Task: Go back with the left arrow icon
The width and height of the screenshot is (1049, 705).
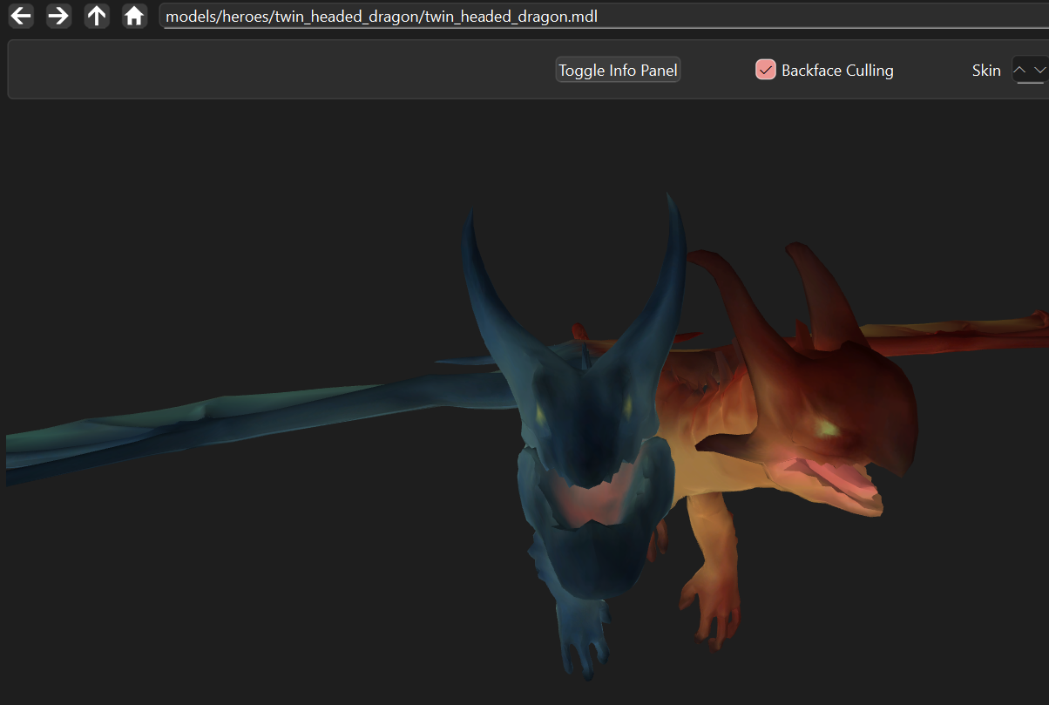Action: coord(21,16)
